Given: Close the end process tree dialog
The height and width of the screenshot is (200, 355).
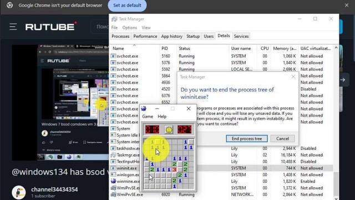Looking at the screenshot, I should pos(293,77).
